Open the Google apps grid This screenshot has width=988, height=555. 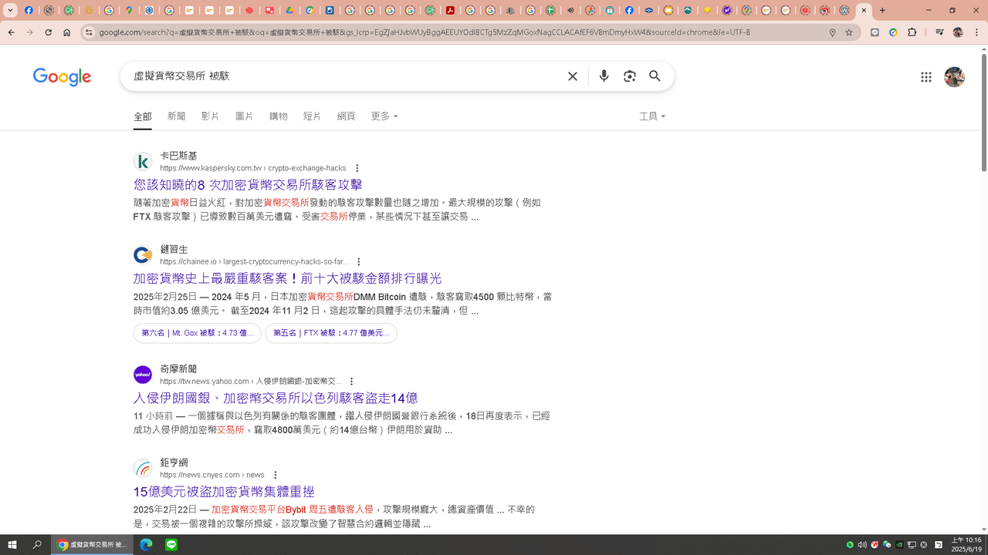coord(925,77)
